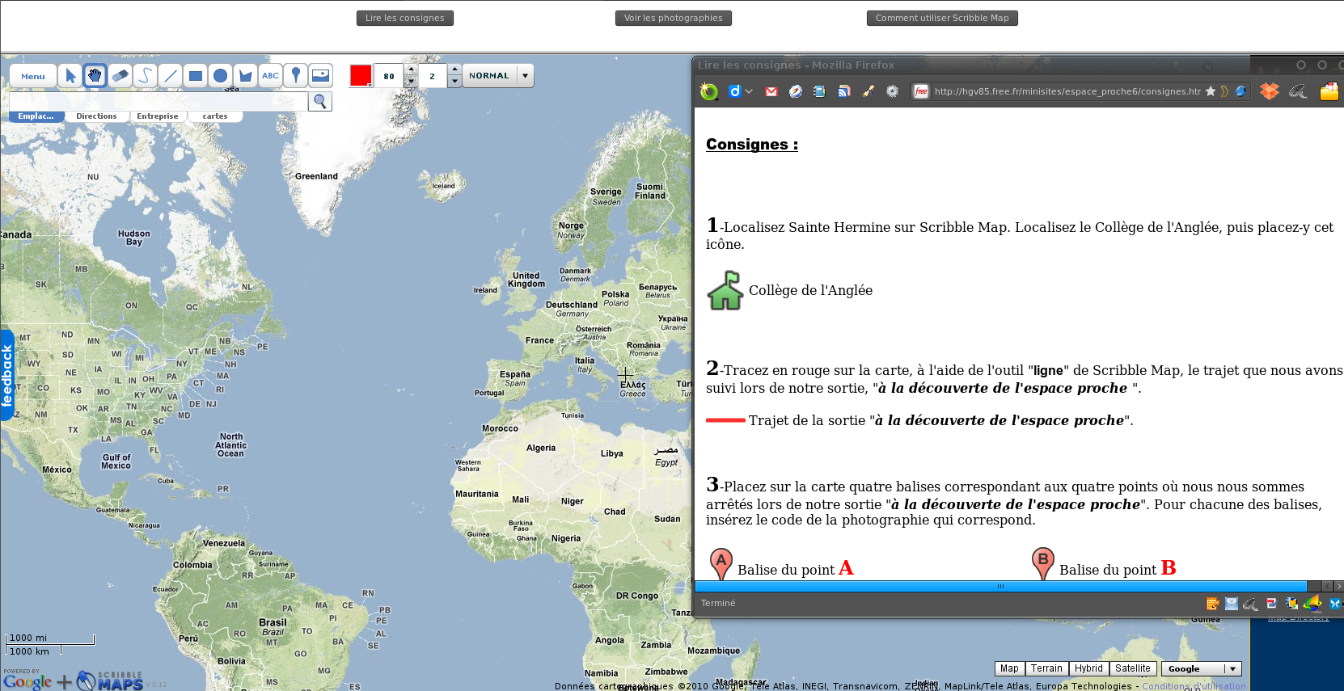The width and height of the screenshot is (1344, 691).
Task: Click Comment utiliser Scribble Map button
Action: click(x=942, y=18)
